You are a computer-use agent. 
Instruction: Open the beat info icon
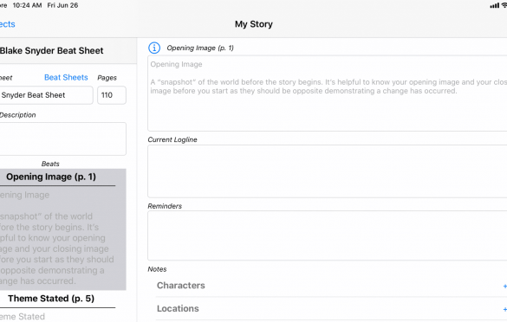coord(154,48)
